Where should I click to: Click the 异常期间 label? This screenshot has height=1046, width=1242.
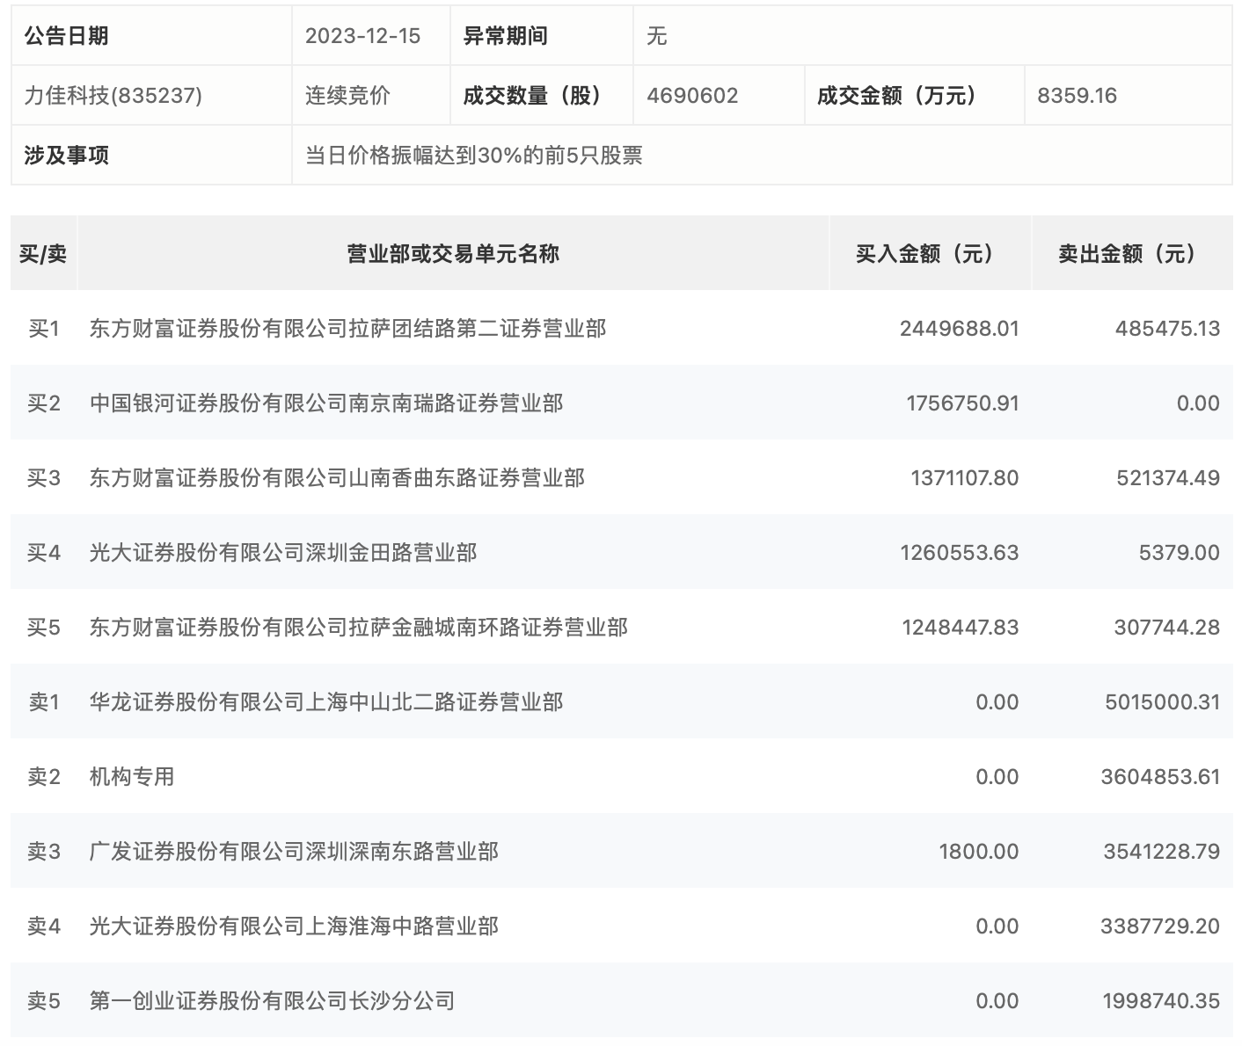(x=506, y=36)
